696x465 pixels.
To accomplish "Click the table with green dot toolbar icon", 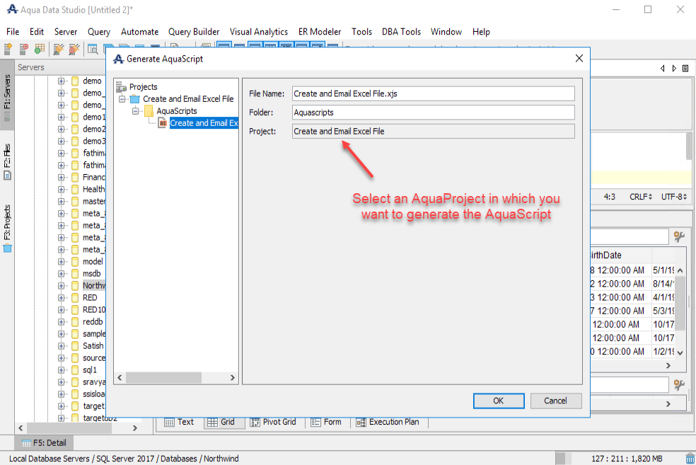I will click(40, 49).
